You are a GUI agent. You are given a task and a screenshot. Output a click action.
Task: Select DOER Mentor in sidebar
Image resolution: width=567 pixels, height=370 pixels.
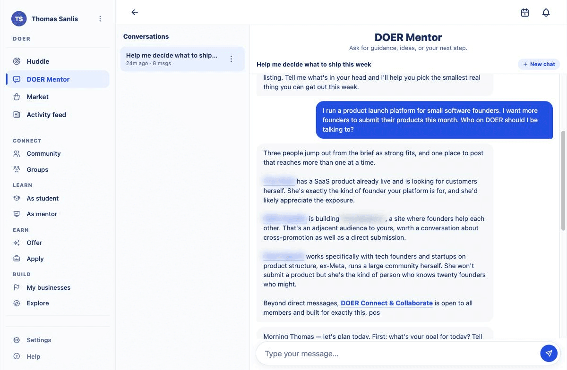58,79
